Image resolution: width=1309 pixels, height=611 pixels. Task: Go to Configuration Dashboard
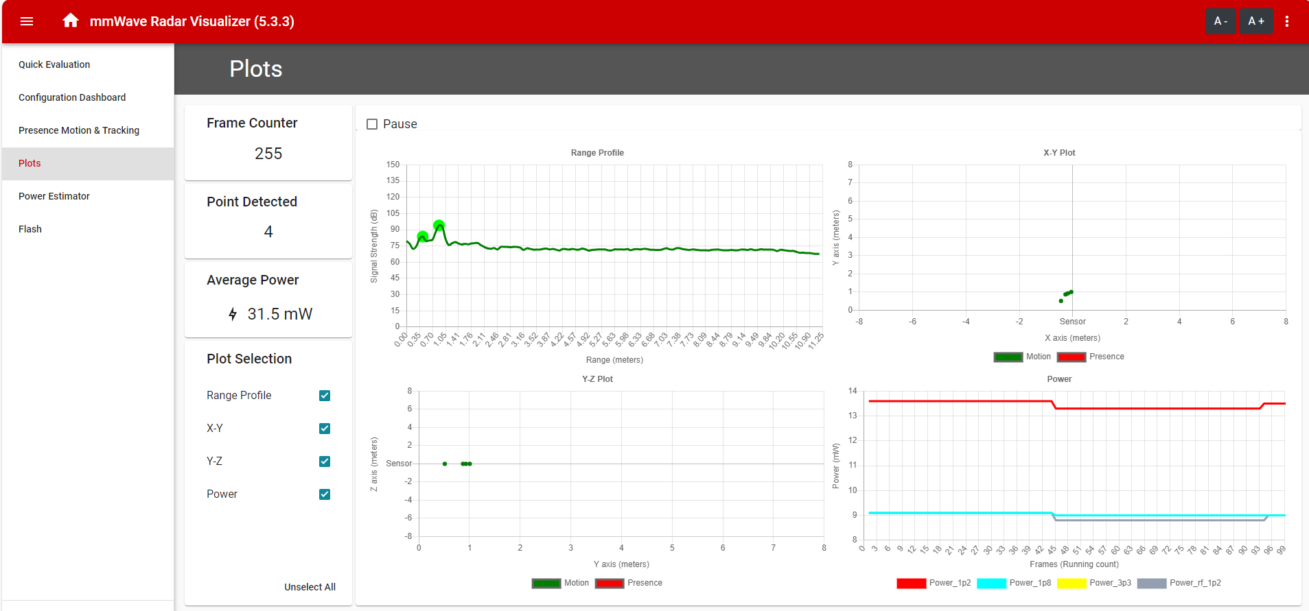point(72,97)
